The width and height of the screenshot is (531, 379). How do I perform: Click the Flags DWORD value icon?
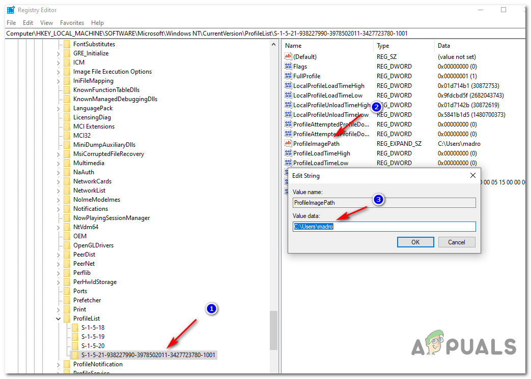coord(288,66)
